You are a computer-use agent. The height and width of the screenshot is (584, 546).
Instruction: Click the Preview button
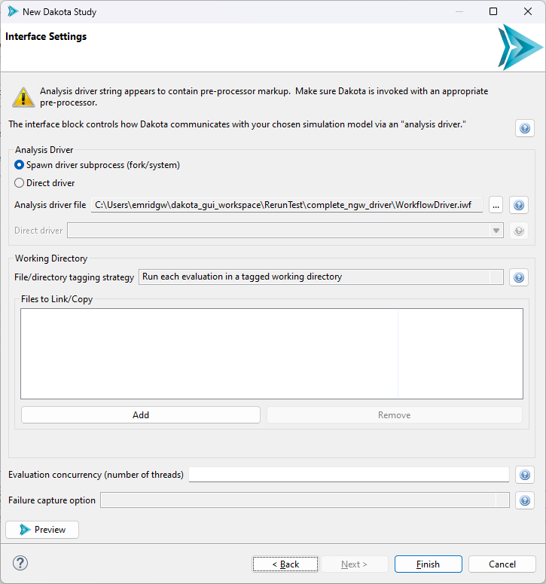42,529
